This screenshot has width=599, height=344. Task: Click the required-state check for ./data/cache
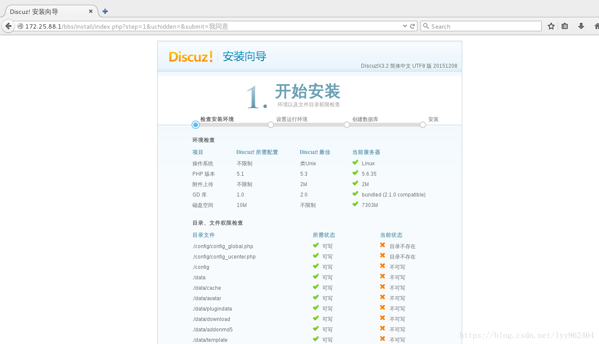(x=316, y=287)
